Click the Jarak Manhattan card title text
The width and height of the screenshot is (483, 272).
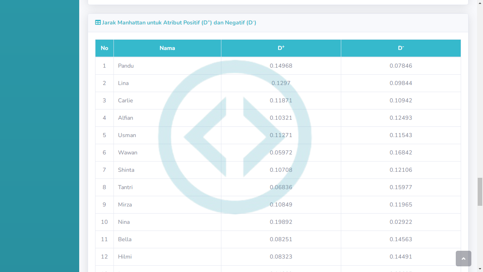179,23
